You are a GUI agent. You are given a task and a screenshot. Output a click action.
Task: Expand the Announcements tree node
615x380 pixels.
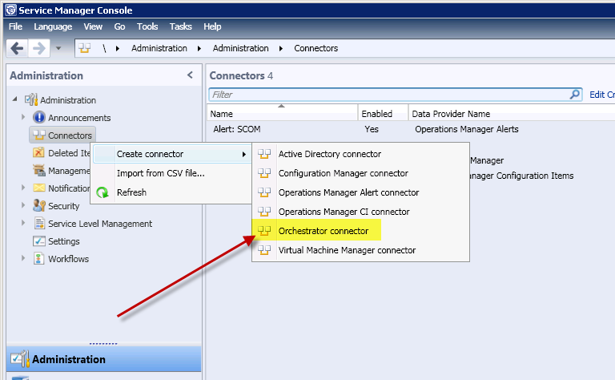click(23, 118)
